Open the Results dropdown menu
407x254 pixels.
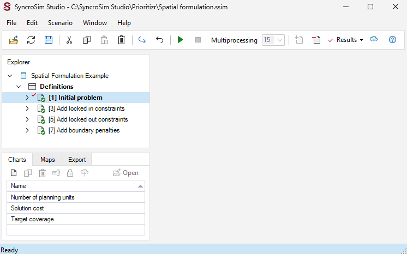click(x=346, y=40)
